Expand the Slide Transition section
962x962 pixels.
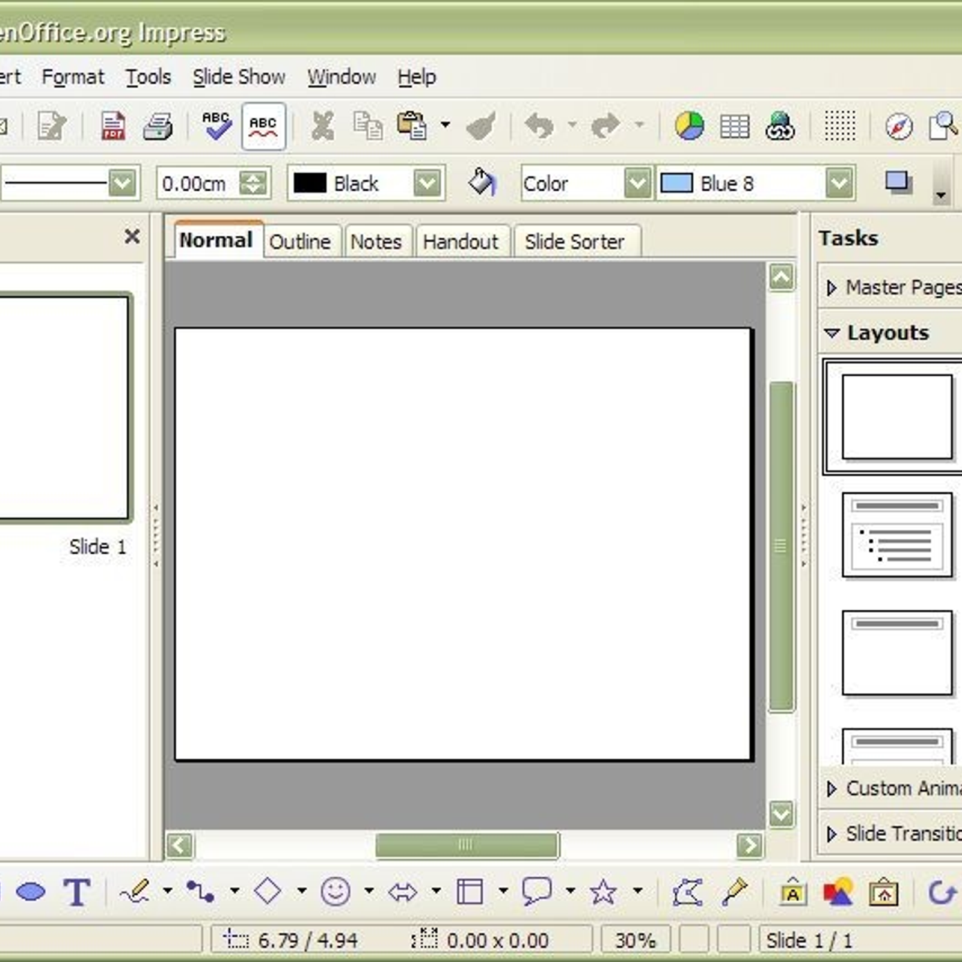(890, 833)
